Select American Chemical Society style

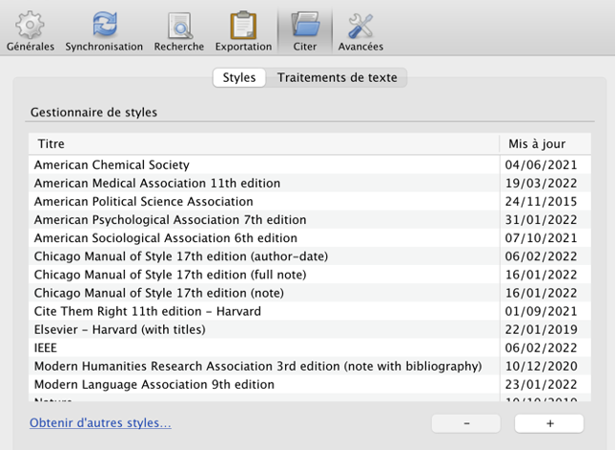pos(112,165)
